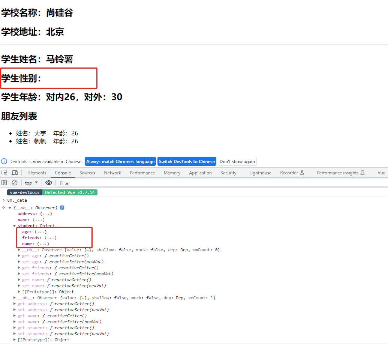Expand student's [[Prototype]] Object entry
The height and width of the screenshot is (345, 388).
coord(19,291)
